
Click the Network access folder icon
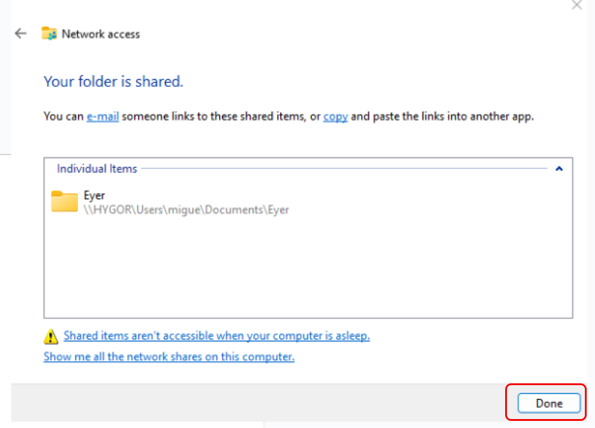click(x=49, y=34)
